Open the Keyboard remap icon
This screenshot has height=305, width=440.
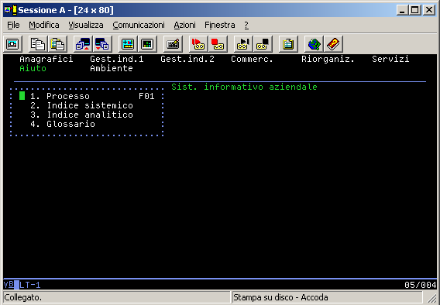coord(173,44)
